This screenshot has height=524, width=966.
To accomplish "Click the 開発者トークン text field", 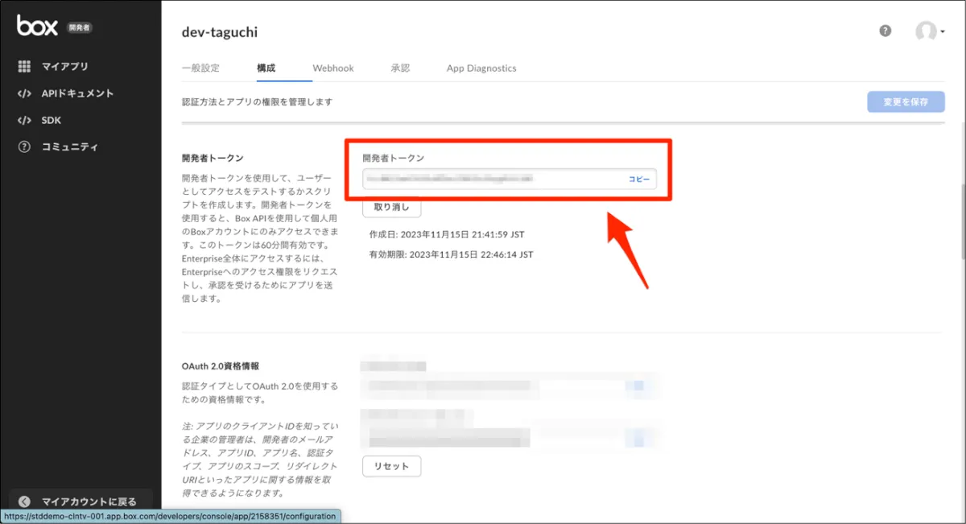I will [x=491, y=179].
